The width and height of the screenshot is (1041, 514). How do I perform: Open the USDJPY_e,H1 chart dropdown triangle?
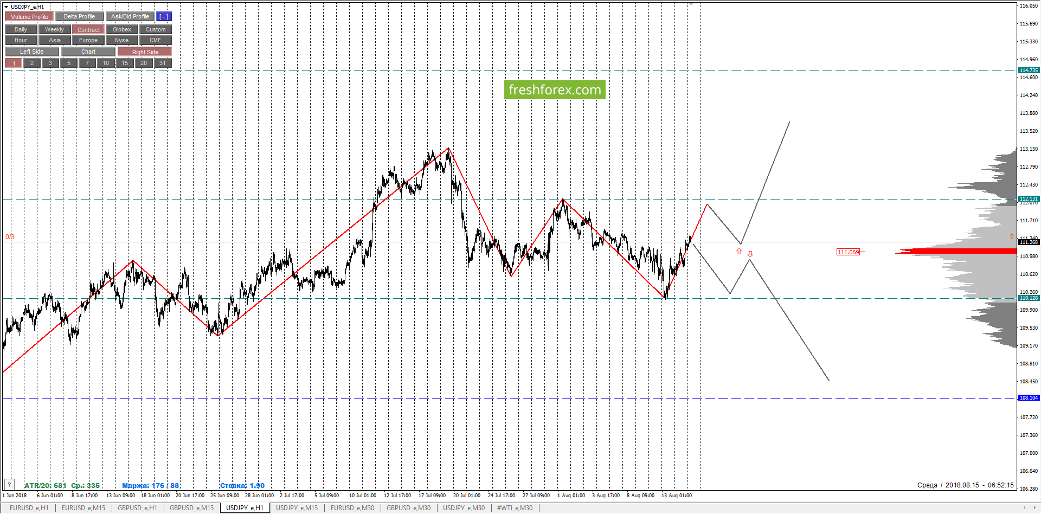(7, 7)
